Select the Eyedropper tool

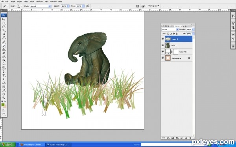4,91
